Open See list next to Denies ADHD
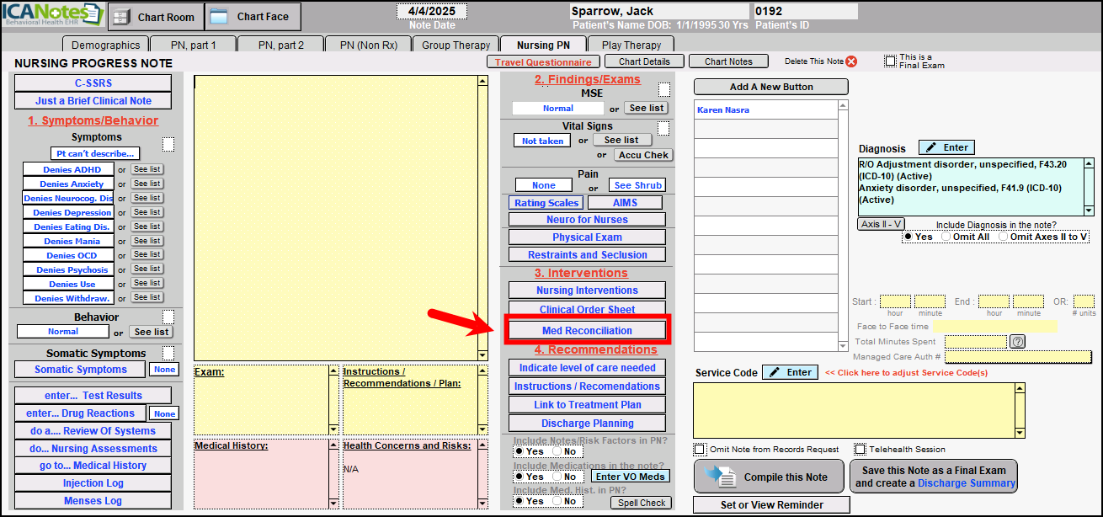The width and height of the screenshot is (1103, 517). [147, 169]
